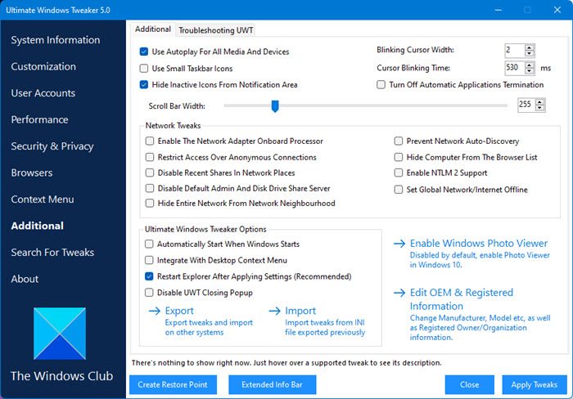
Task: Check Restrict Access Over Anonymous Connections
Action: [x=150, y=157]
